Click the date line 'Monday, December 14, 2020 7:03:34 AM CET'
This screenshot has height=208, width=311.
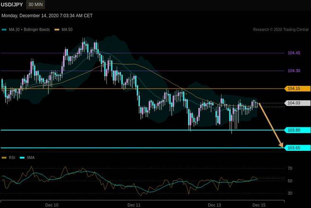[47, 16]
